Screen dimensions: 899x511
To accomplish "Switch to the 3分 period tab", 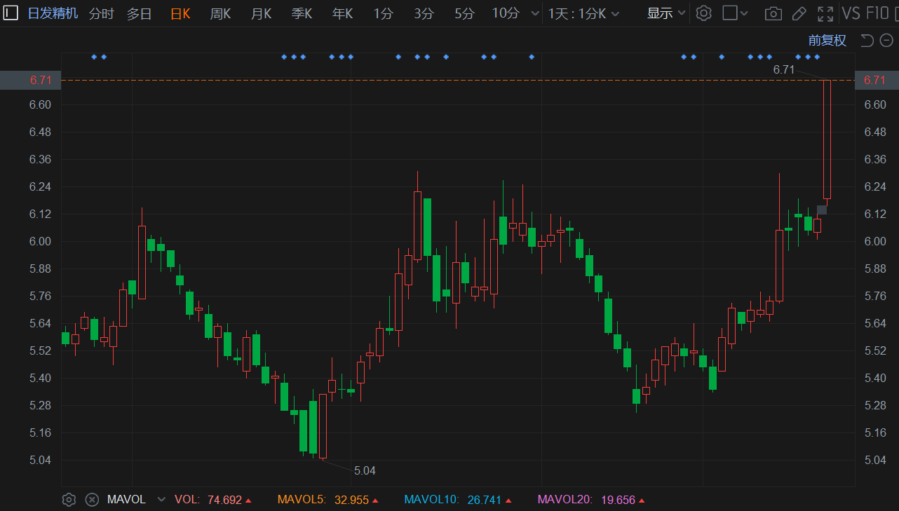I will coord(424,13).
